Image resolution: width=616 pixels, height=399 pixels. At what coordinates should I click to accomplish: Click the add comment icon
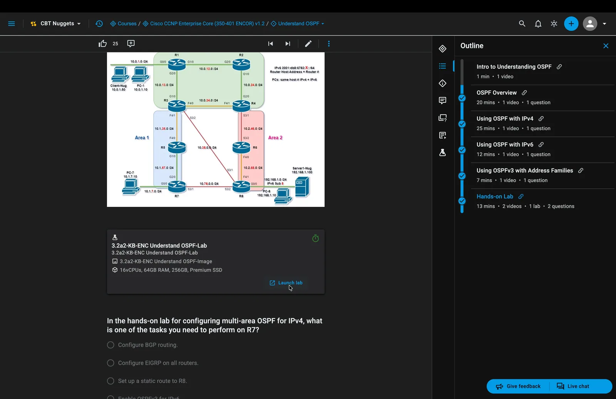131,44
